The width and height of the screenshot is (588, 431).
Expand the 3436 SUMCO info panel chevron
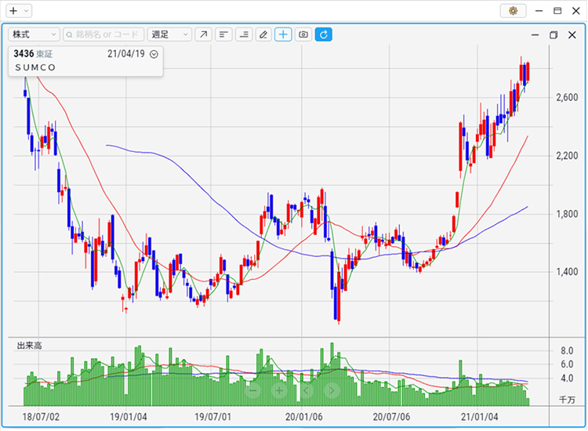pyautogui.click(x=154, y=54)
